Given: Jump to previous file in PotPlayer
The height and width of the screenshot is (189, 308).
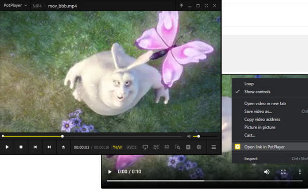Looking at the screenshot, I should tap(35, 147).
